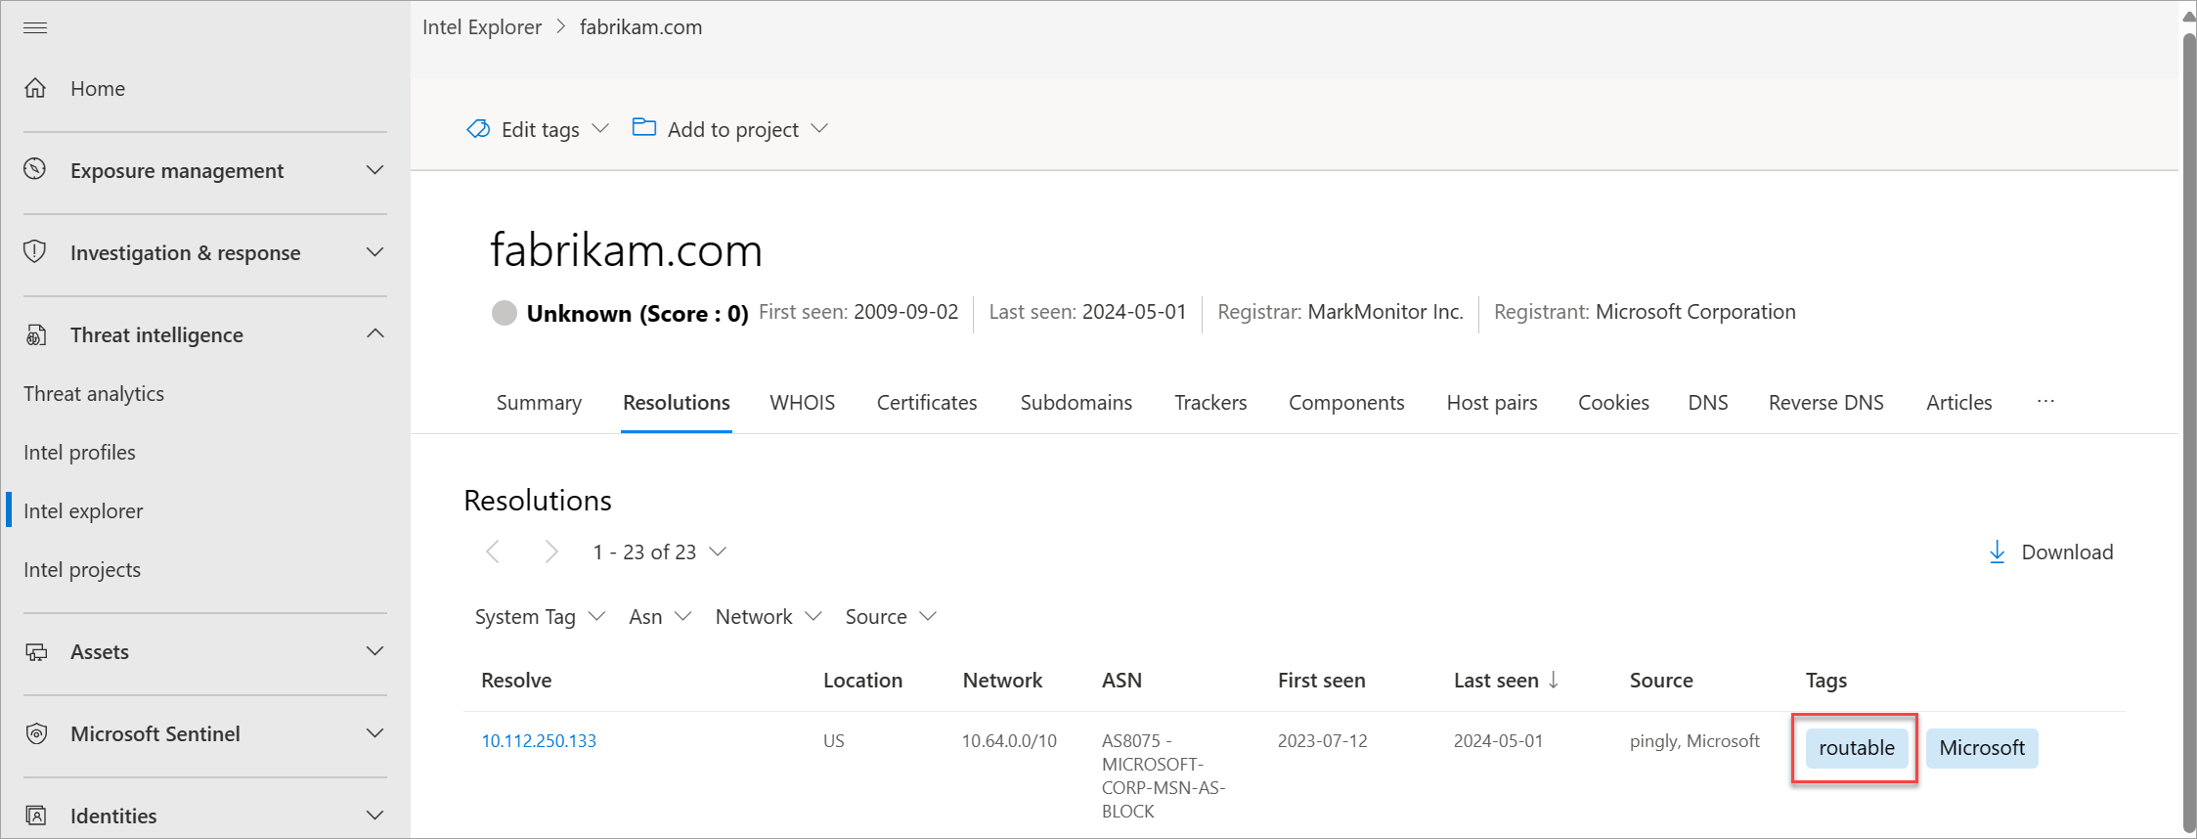This screenshot has height=839, width=2197.
Task: Click the Exposure management icon
Action: [35, 169]
